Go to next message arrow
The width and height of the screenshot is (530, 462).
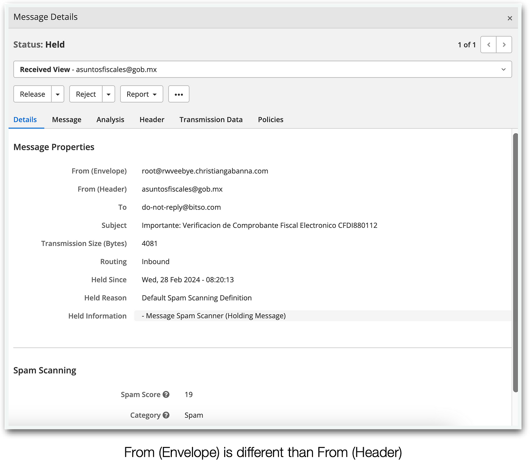(504, 45)
